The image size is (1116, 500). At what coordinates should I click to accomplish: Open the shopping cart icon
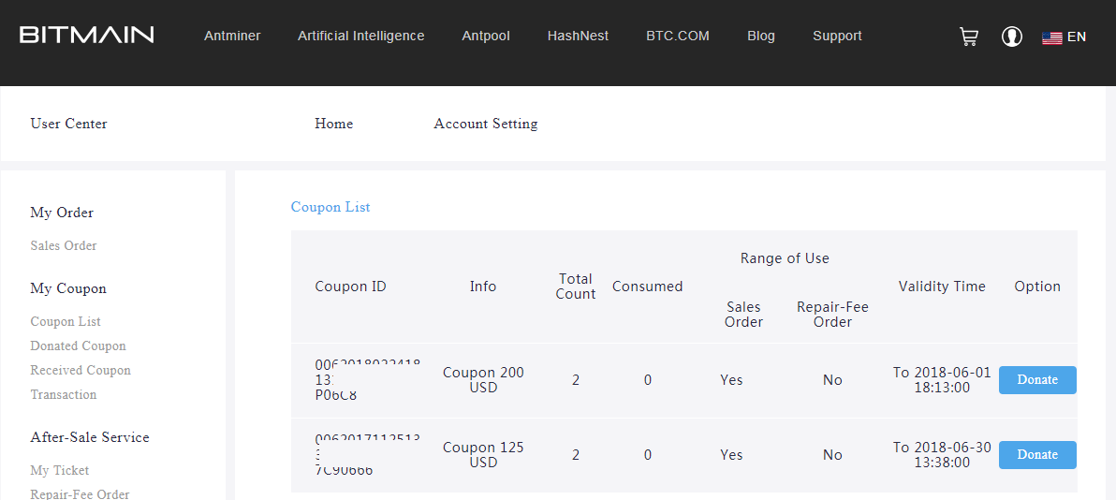[969, 37]
